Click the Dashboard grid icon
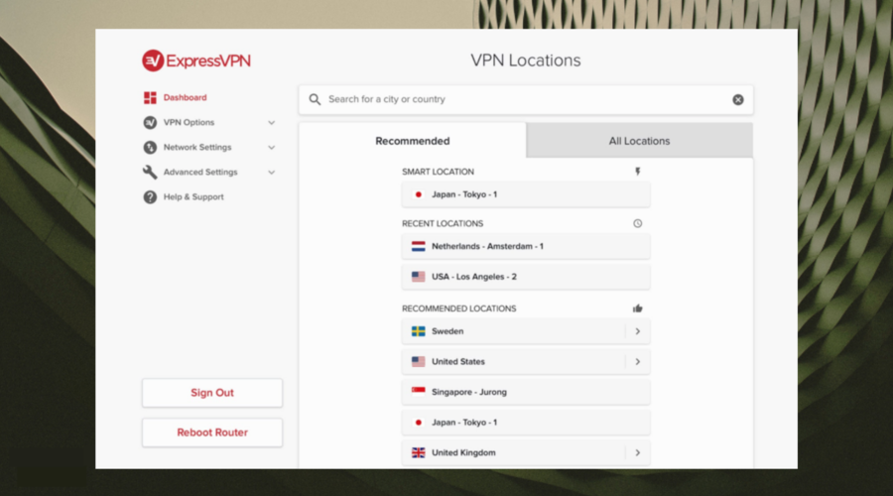The image size is (893, 496). [x=150, y=97]
